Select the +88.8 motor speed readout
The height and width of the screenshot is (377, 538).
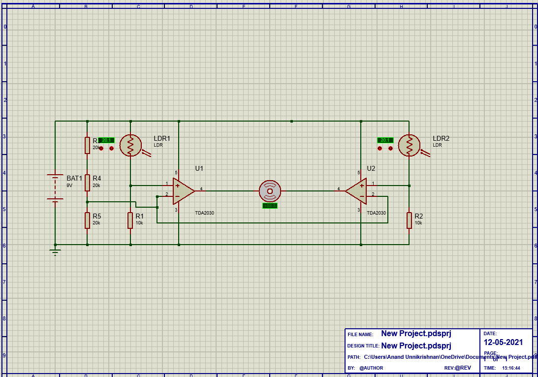coord(270,206)
